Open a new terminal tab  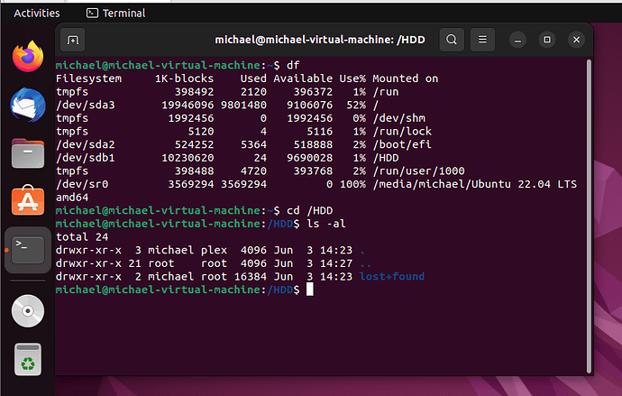(x=73, y=40)
